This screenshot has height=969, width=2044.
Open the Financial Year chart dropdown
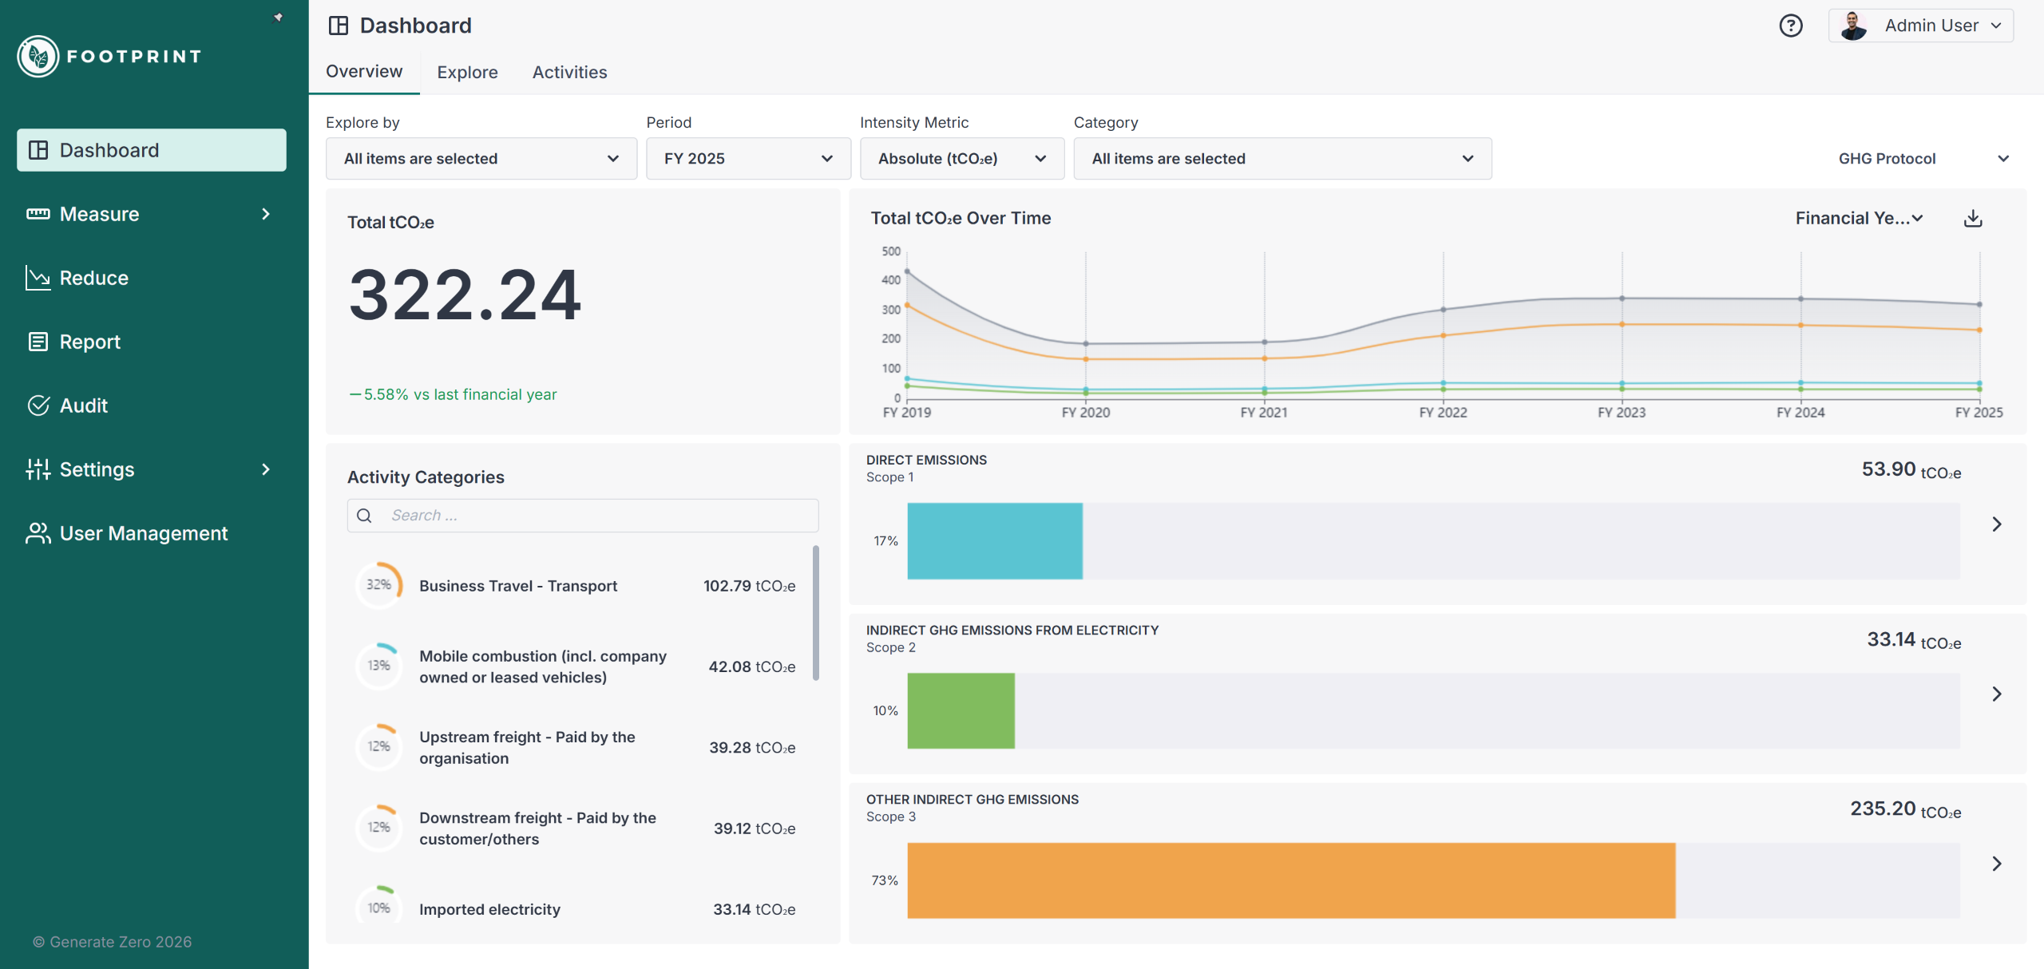pyautogui.click(x=1859, y=218)
